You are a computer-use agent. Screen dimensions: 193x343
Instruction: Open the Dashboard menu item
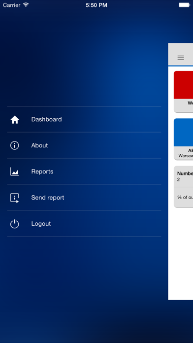pos(84,119)
